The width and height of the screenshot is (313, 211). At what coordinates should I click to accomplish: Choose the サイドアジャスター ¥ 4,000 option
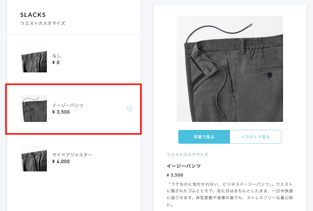tap(74, 158)
